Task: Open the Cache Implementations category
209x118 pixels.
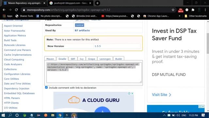Action: coord(18,55)
